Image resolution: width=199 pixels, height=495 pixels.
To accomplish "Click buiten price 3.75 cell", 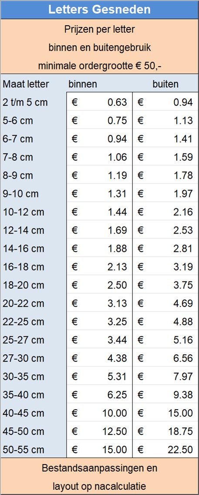I will (165, 285).
